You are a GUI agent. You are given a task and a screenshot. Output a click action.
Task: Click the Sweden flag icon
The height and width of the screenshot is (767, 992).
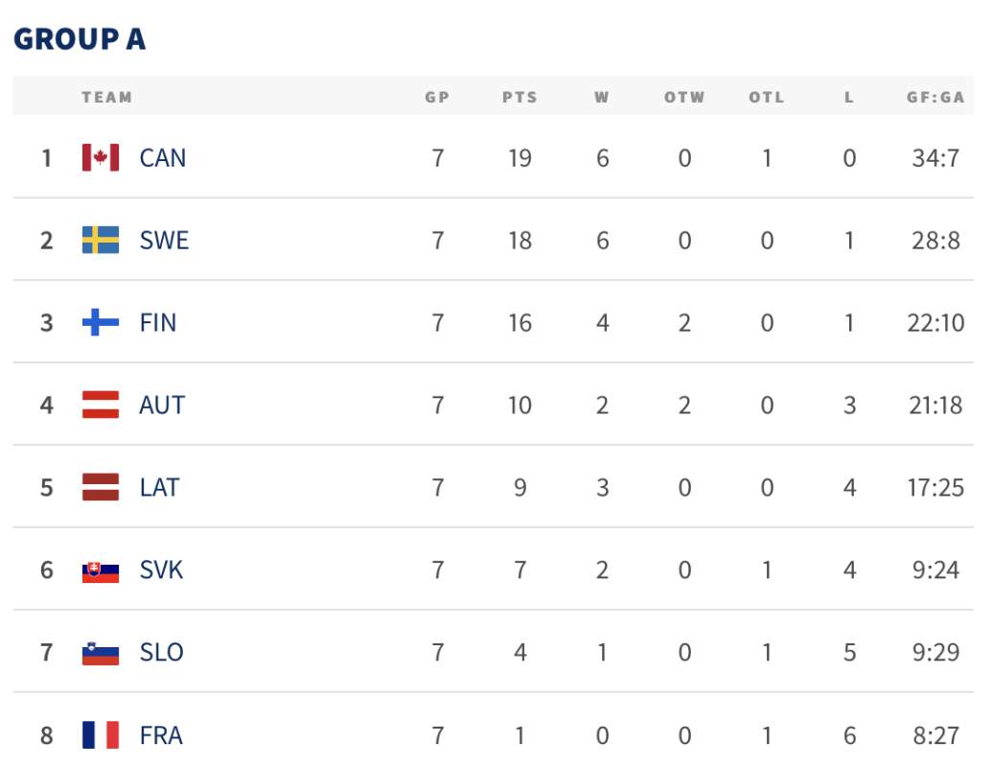[x=101, y=240]
